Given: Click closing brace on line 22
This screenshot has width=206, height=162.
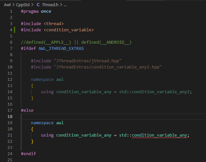Looking at the screenshot, I should tap(32, 141).
